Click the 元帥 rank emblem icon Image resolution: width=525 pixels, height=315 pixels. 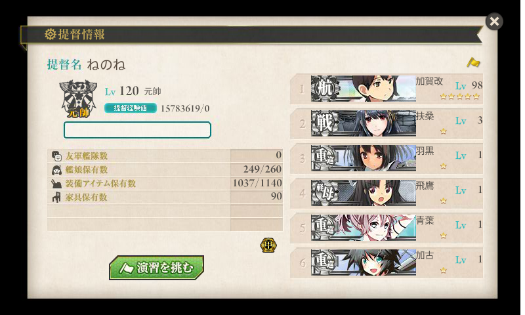78,98
